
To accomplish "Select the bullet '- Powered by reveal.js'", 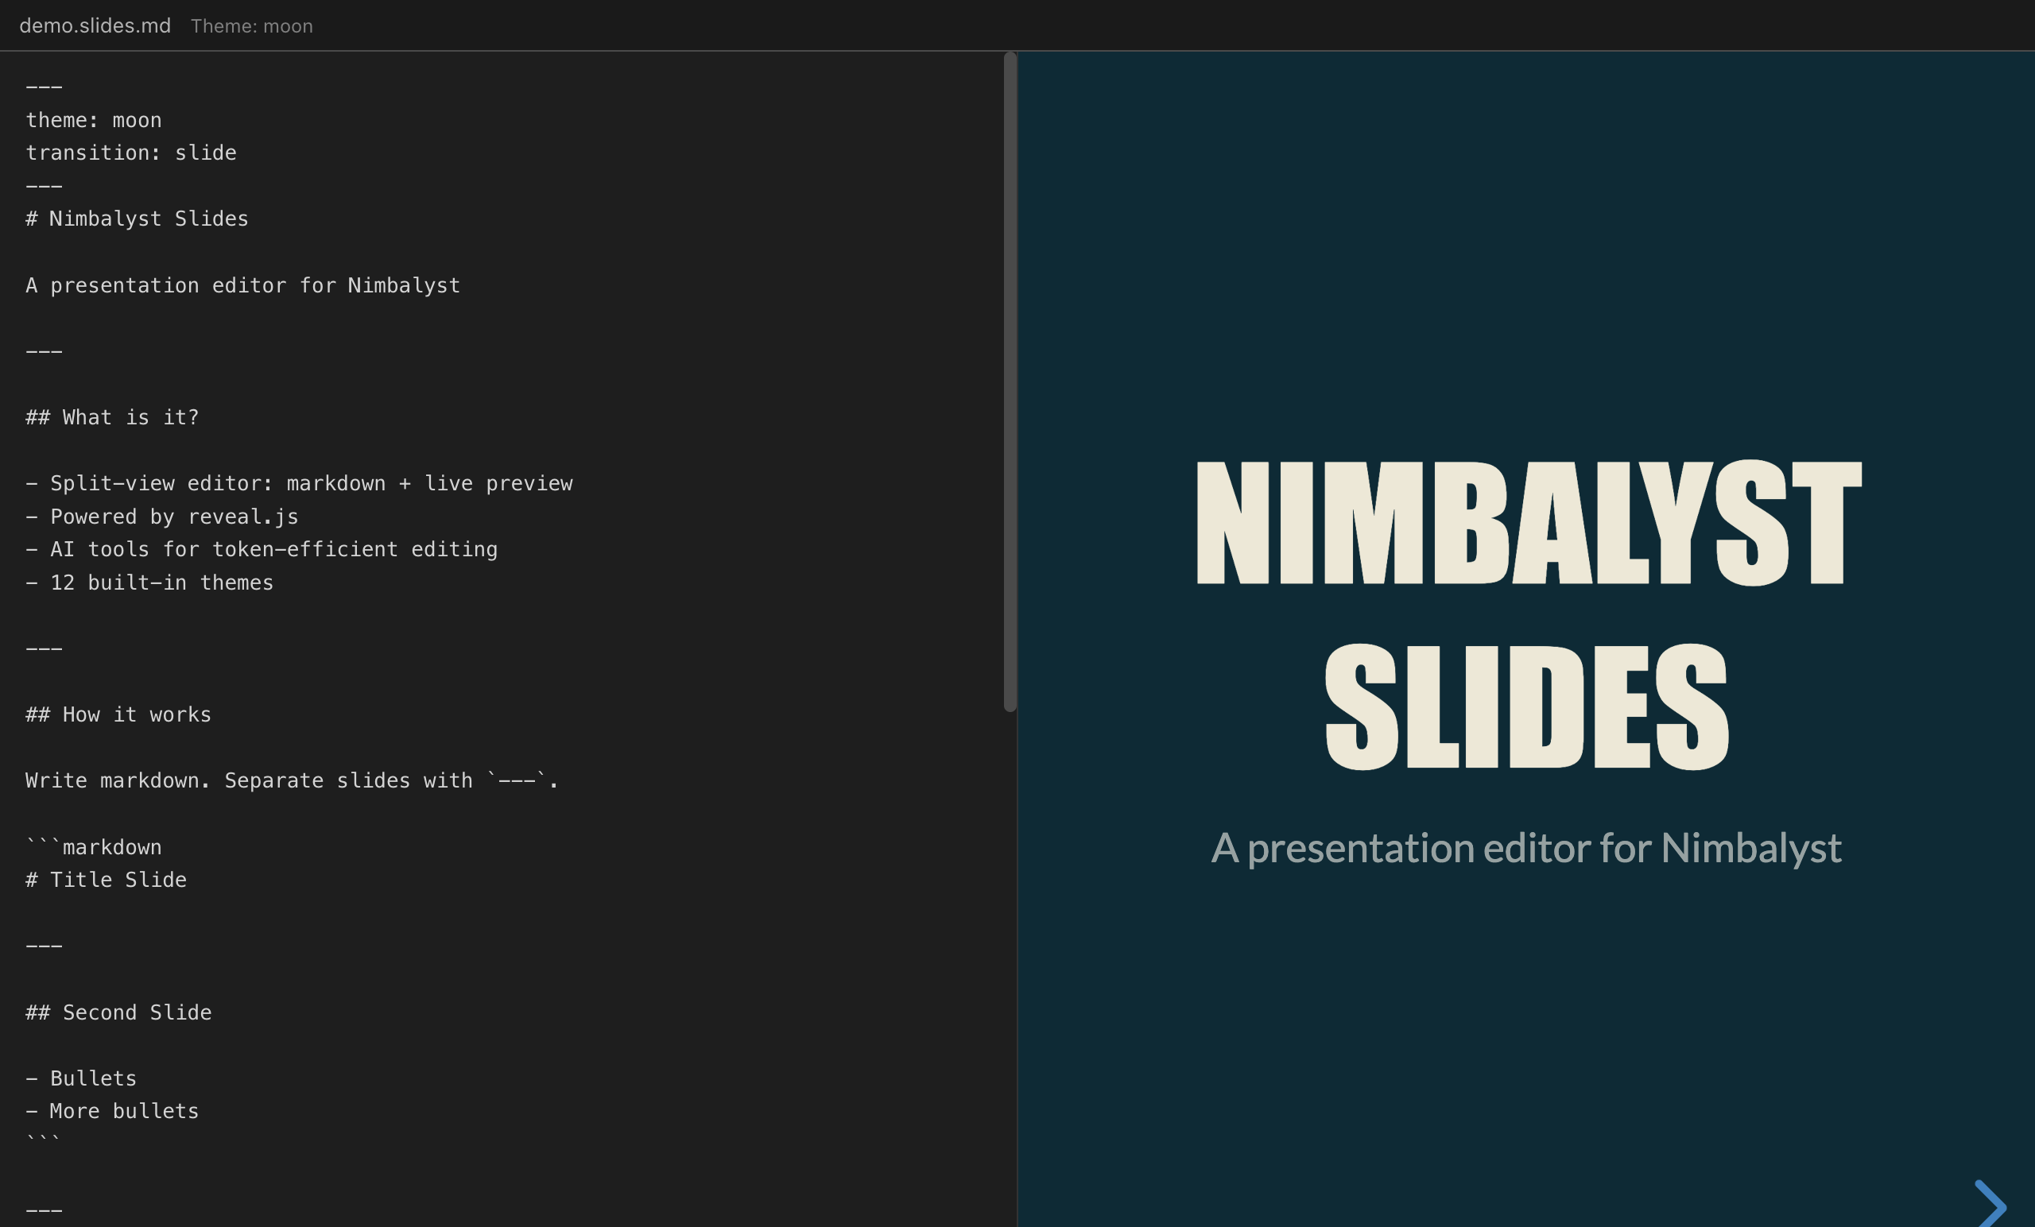I will click(x=162, y=516).
